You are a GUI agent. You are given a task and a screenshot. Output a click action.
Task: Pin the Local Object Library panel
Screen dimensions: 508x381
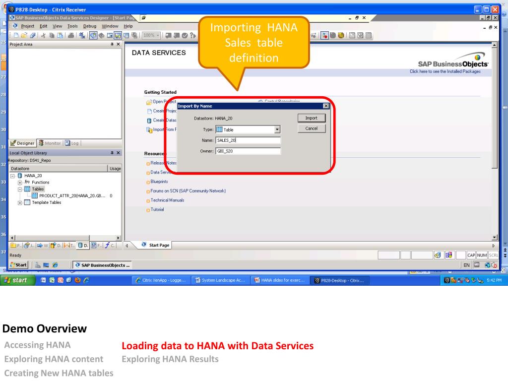click(112, 153)
